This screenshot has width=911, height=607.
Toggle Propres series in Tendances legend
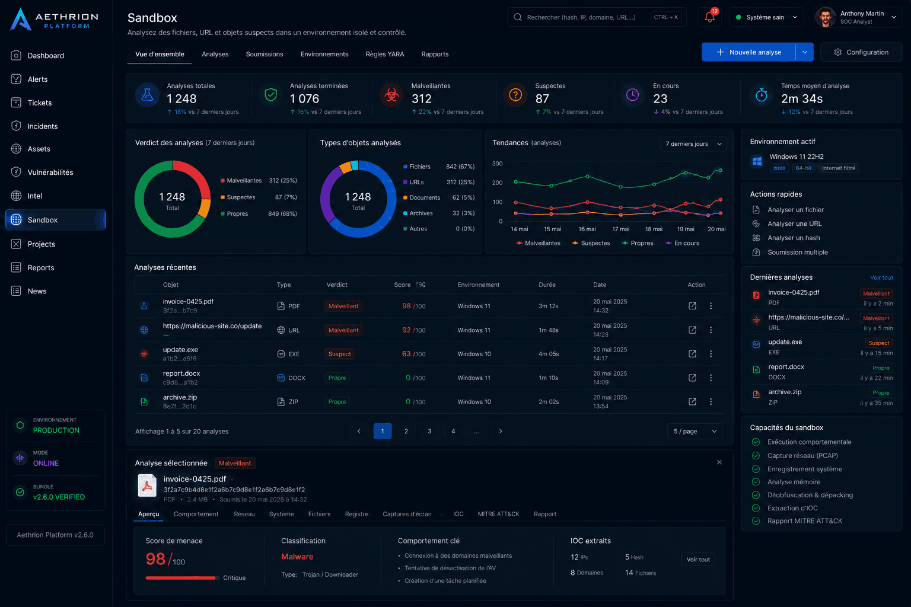pyautogui.click(x=638, y=243)
